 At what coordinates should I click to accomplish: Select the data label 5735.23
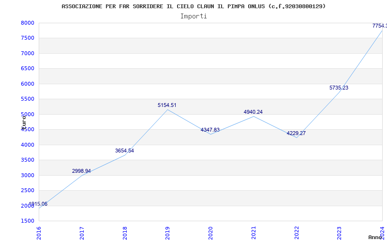(339, 88)
